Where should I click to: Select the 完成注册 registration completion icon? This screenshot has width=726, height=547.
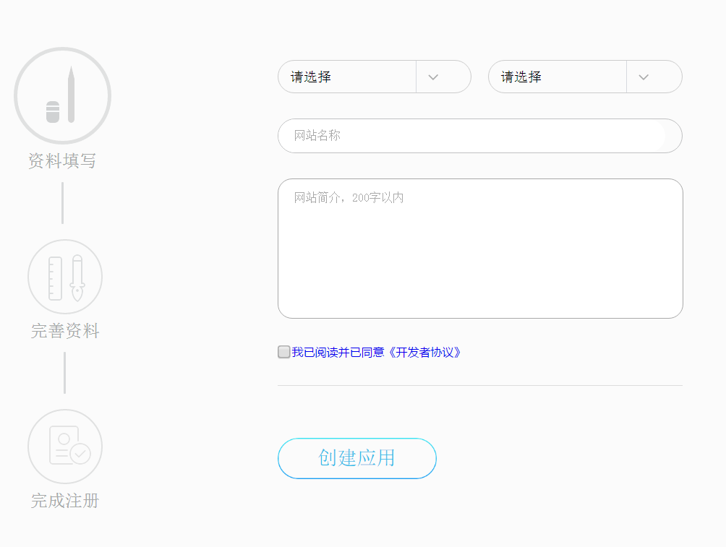click(64, 446)
